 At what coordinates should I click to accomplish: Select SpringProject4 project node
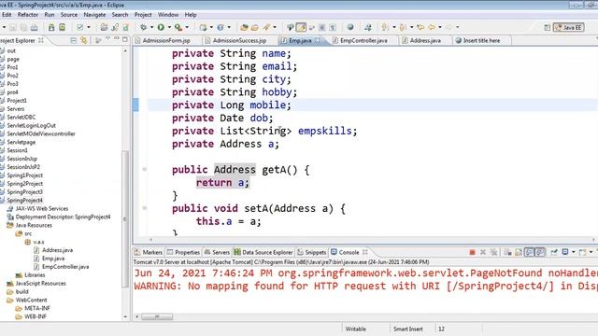[x=25, y=201]
